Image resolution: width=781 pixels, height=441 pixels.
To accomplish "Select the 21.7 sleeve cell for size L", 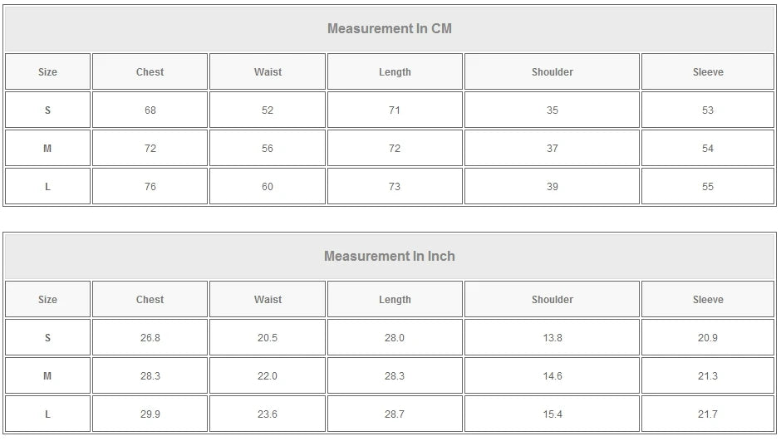I will point(708,414).
